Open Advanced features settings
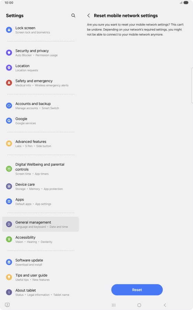The image size is (193, 310). [x=40, y=144]
